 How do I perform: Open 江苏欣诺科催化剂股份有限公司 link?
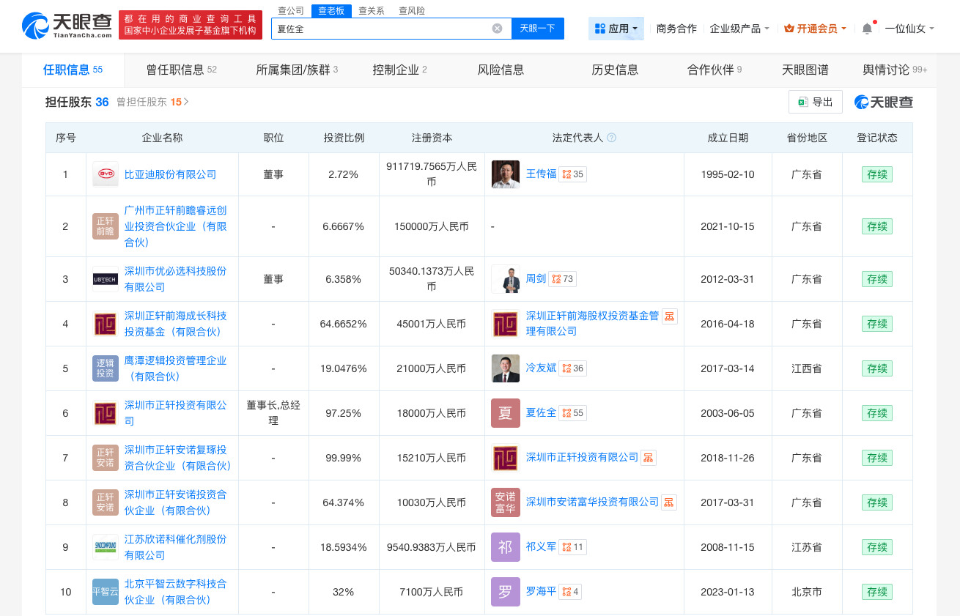[x=176, y=547]
